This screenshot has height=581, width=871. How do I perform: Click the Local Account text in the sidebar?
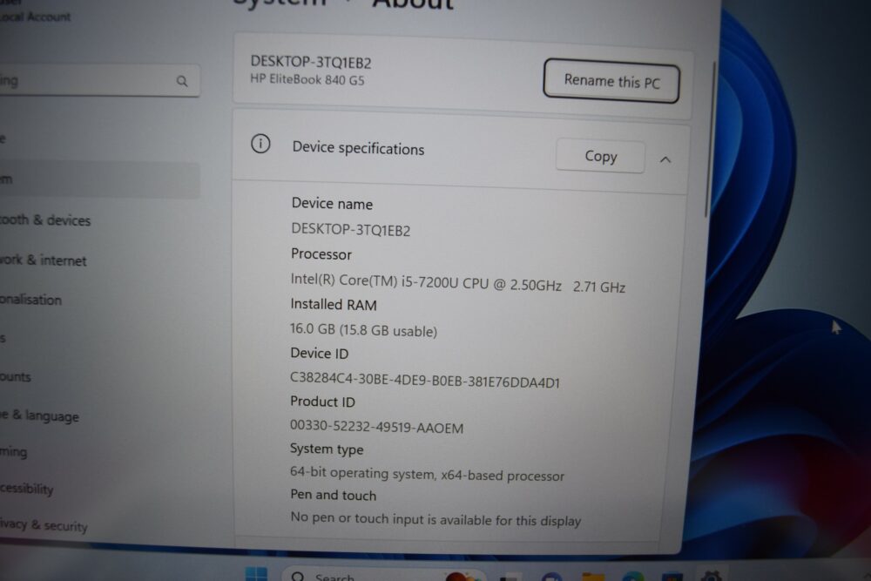click(x=36, y=17)
